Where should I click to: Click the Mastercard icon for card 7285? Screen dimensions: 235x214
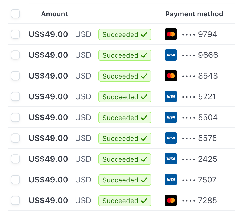tap(171, 200)
